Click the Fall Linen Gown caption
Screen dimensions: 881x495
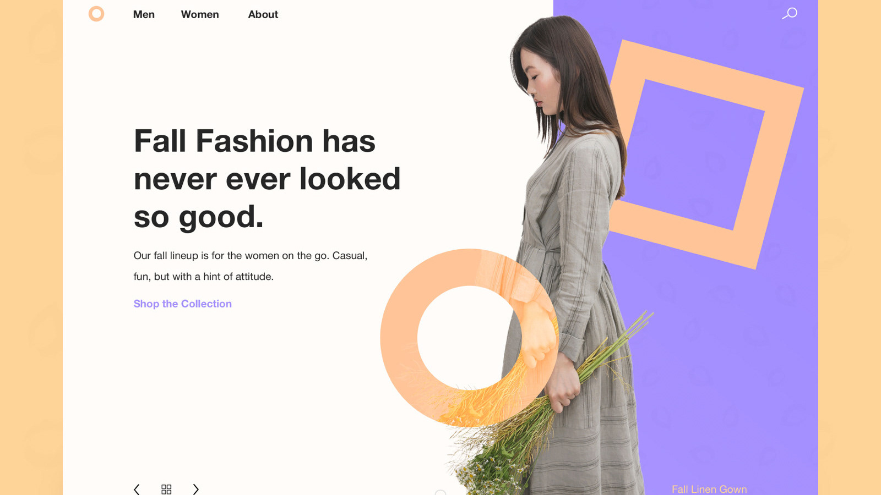[x=709, y=489]
